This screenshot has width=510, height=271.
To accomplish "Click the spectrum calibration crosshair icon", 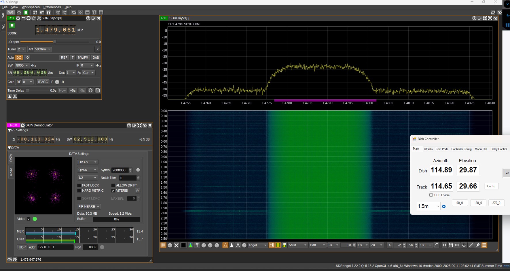I will pyautogui.click(x=464, y=245).
